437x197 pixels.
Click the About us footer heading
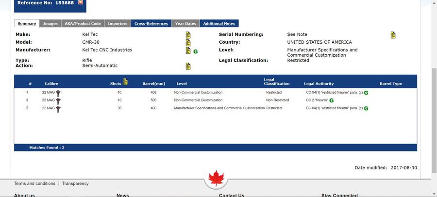coord(24,195)
